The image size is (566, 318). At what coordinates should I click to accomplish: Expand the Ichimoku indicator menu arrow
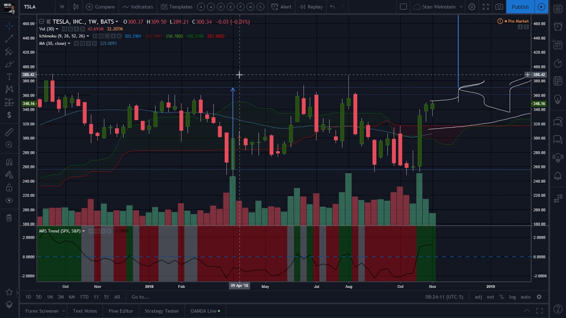88,36
